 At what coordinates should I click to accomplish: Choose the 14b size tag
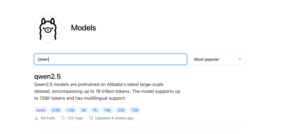coord(107,110)
